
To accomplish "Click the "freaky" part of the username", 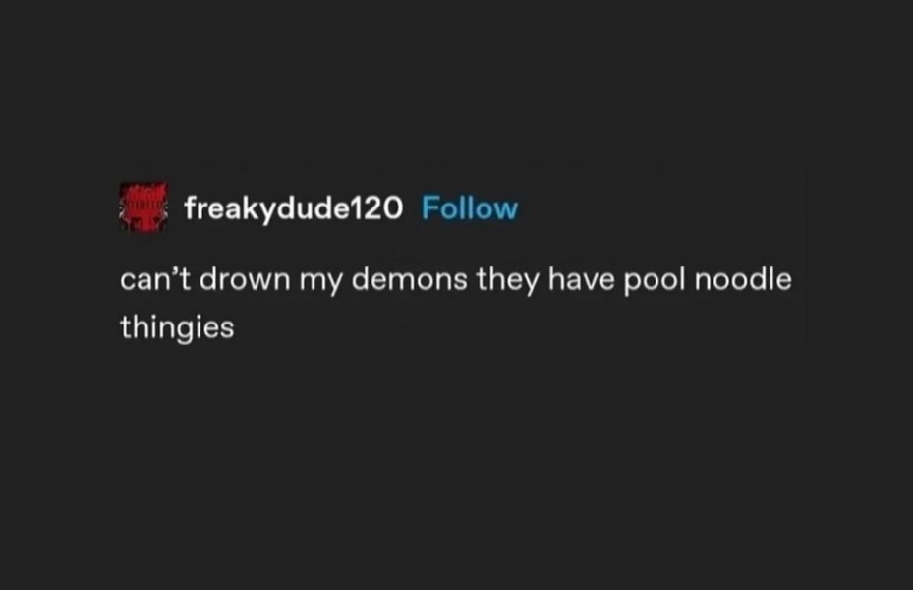I will click(x=229, y=208).
